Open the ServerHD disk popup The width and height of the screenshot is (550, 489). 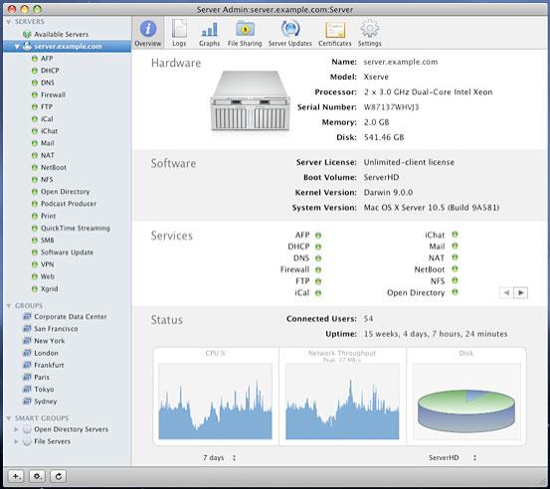(x=453, y=458)
